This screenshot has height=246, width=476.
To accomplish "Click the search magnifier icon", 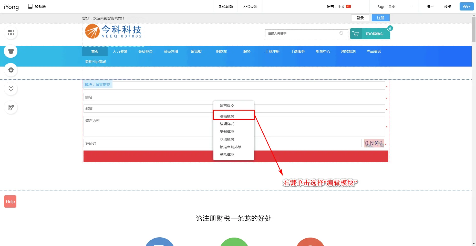I will tap(341, 33).
